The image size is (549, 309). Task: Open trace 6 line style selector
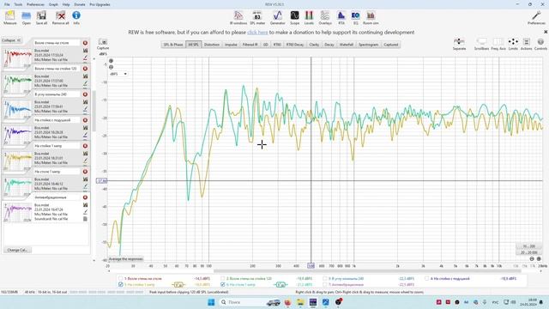click(x=281, y=284)
